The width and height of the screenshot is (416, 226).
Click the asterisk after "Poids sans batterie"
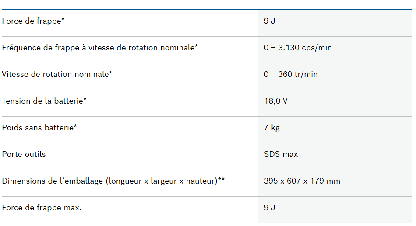75,126
